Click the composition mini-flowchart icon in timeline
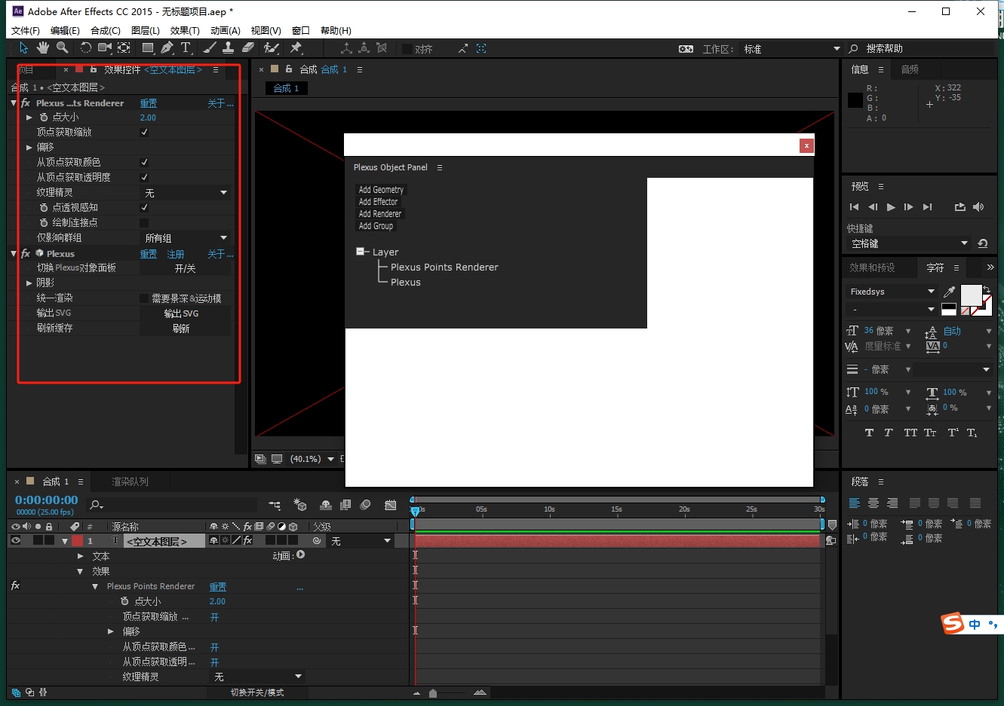 click(x=275, y=505)
